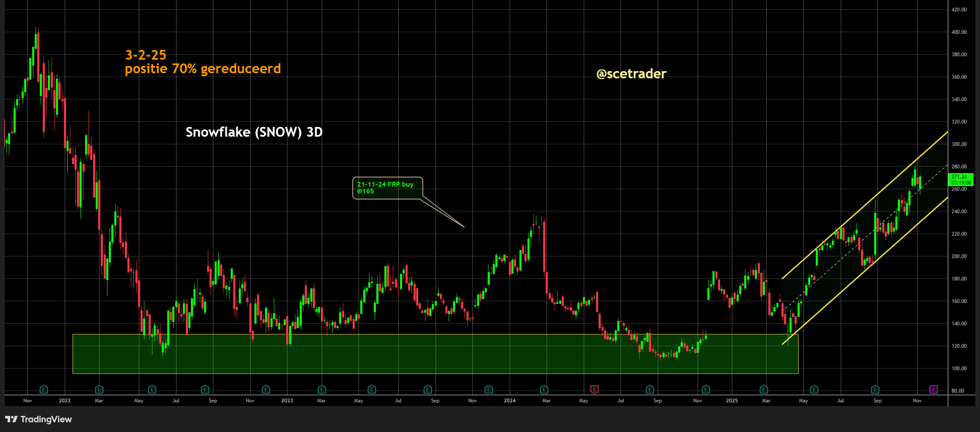
Task: Click the red earnings marker in 2024
Action: coord(594,389)
